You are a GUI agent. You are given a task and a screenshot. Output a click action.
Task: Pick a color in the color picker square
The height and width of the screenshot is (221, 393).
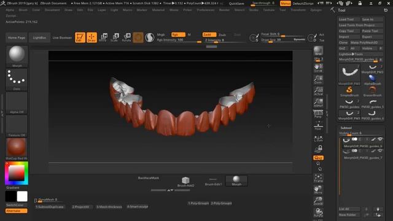point(17,173)
